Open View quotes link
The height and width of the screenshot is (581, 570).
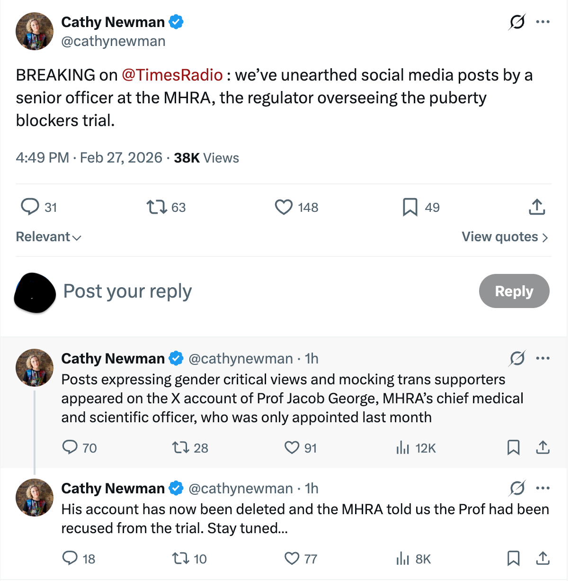pos(505,237)
